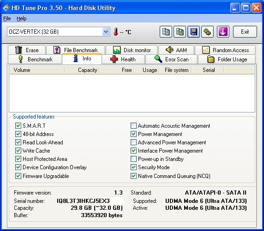Switch to the Random Access tab
Image resolution: width=264 pixels, height=231 pixels.
225,50
